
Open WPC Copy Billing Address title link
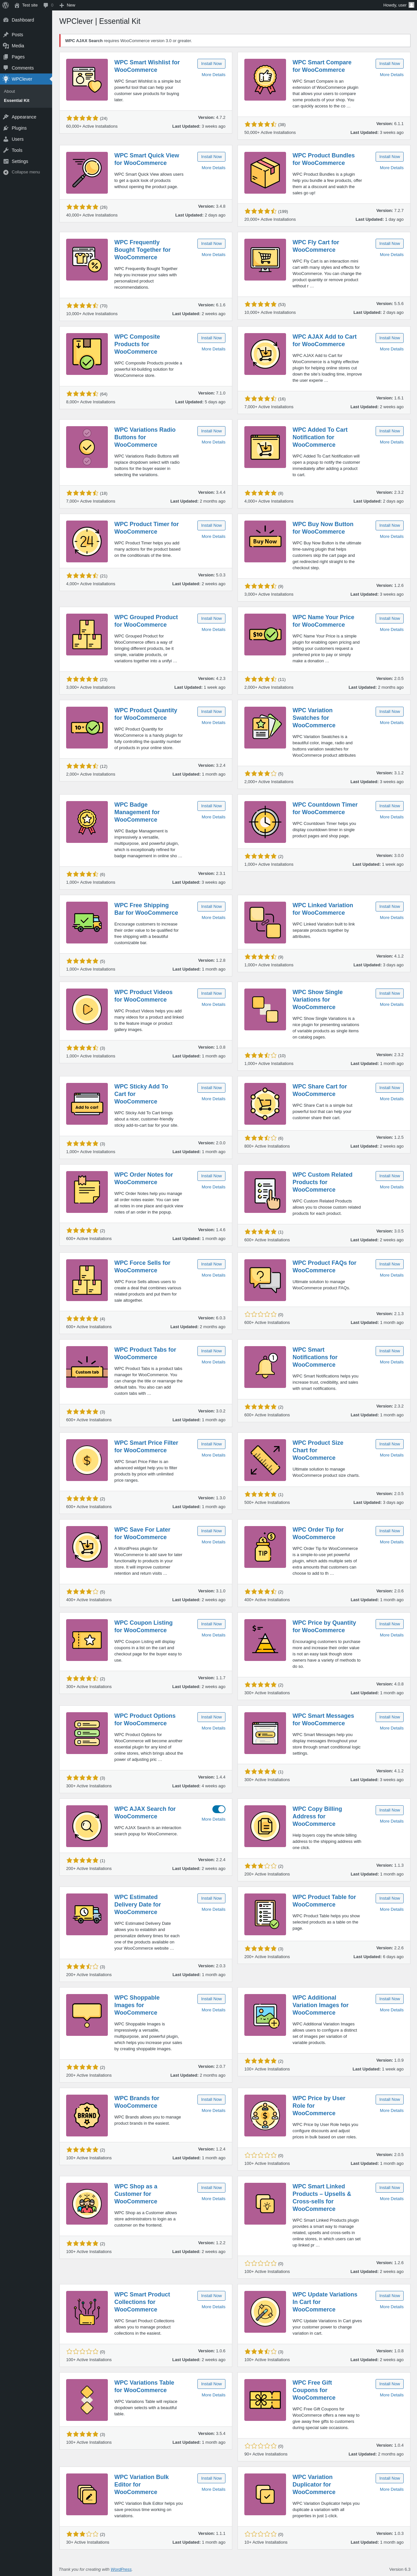(317, 1816)
